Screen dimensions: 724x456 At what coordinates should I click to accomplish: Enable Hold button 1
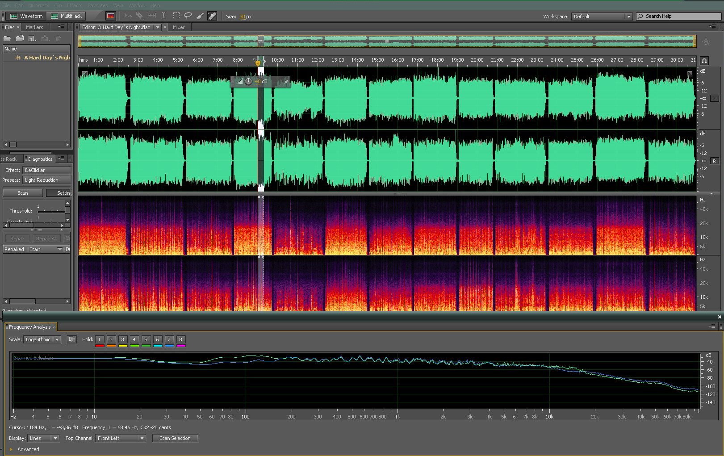pos(99,339)
